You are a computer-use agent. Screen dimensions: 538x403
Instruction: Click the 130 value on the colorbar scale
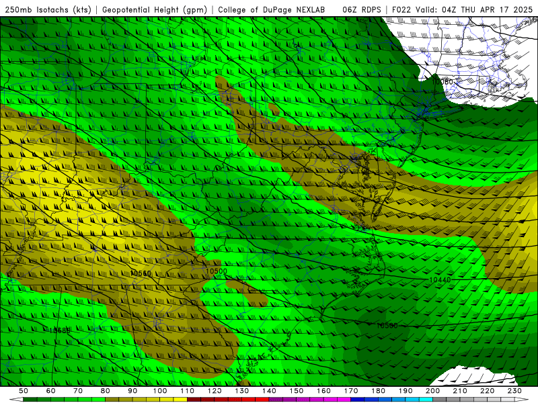tap(242, 391)
